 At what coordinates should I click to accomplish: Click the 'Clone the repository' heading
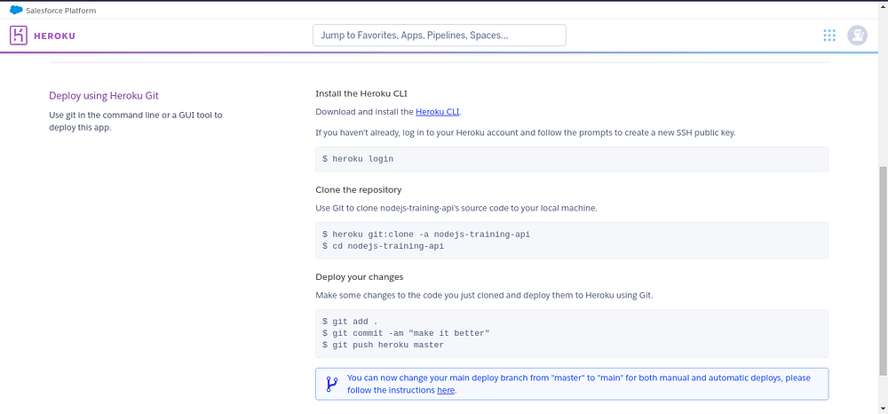click(359, 190)
